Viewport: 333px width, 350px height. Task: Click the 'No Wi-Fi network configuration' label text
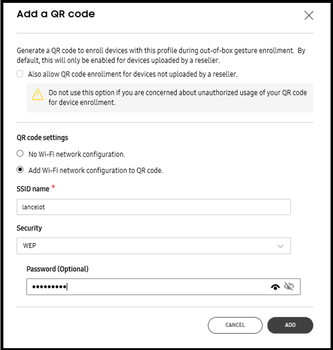click(x=76, y=154)
